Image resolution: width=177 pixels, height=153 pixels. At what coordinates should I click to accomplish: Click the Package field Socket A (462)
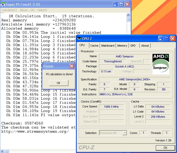click(125, 66)
